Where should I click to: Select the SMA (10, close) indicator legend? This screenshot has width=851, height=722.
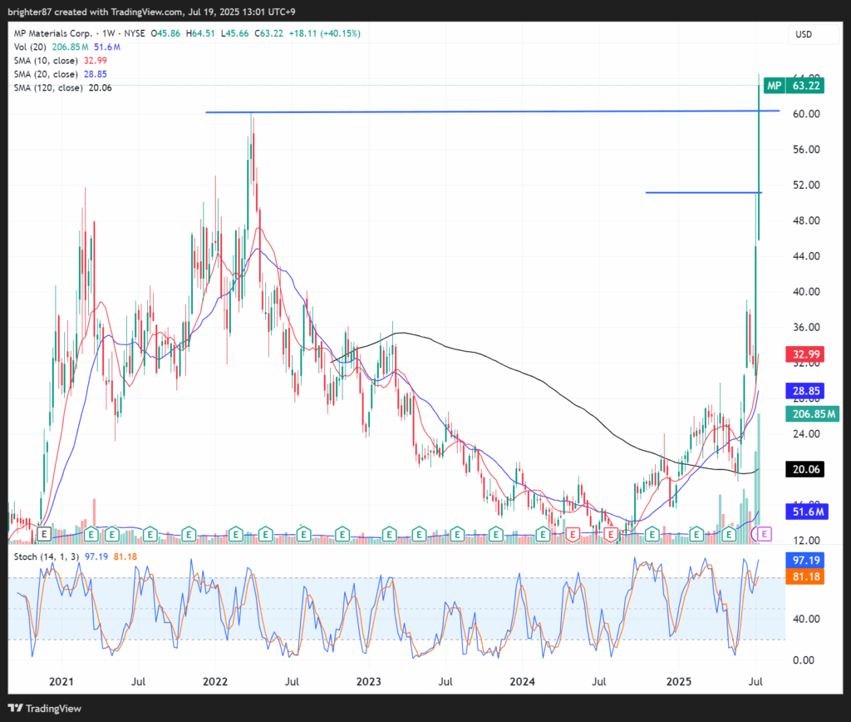click(46, 61)
